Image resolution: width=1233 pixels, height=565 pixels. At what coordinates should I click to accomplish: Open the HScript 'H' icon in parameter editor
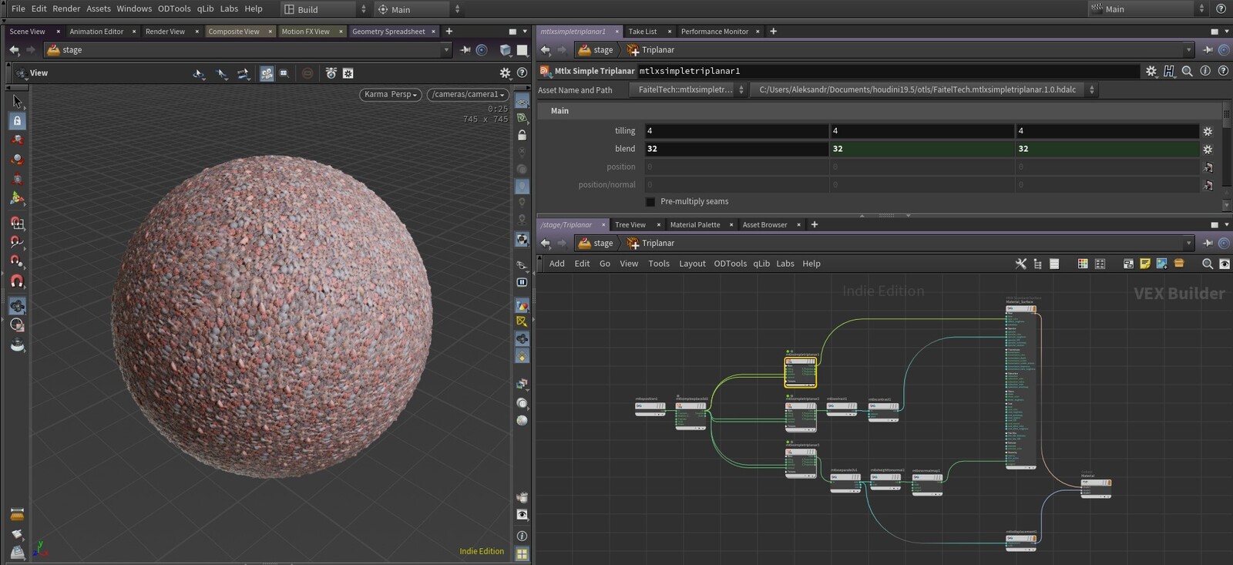click(x=1169, y=71)
